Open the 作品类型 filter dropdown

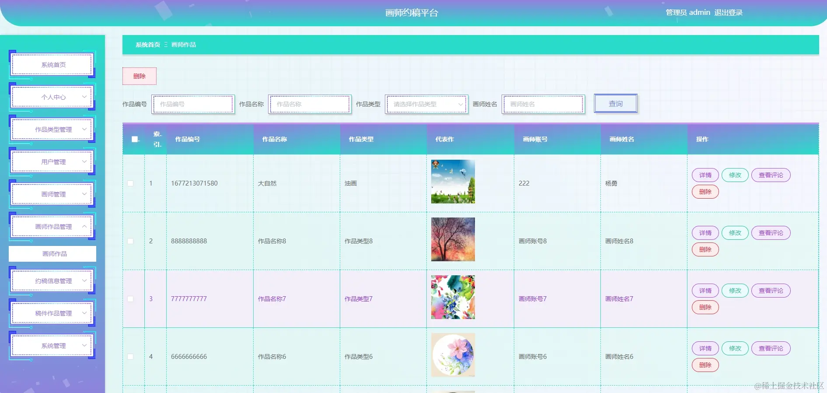coord(426,104)
